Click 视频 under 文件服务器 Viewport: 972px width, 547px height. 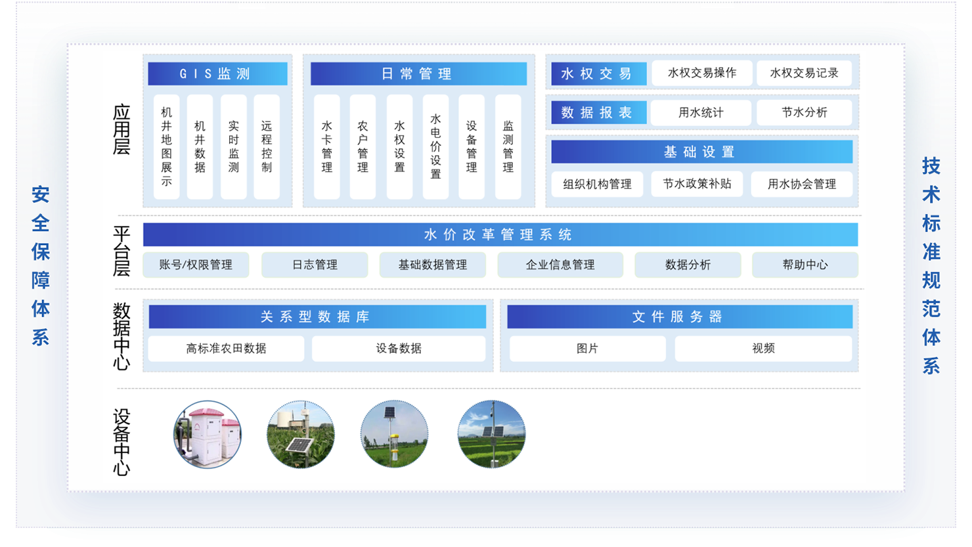coord(764,349)
